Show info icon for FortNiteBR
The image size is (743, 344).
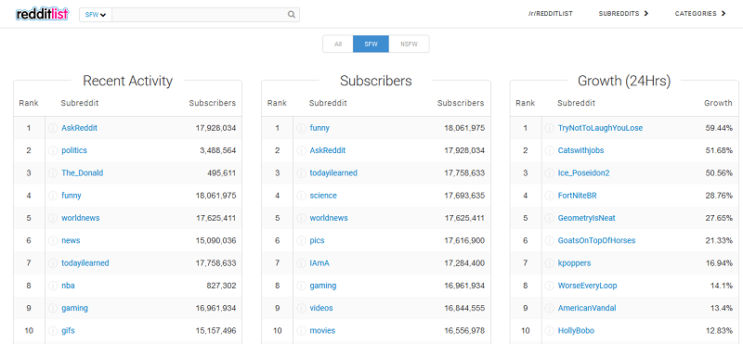pos(549,196)
